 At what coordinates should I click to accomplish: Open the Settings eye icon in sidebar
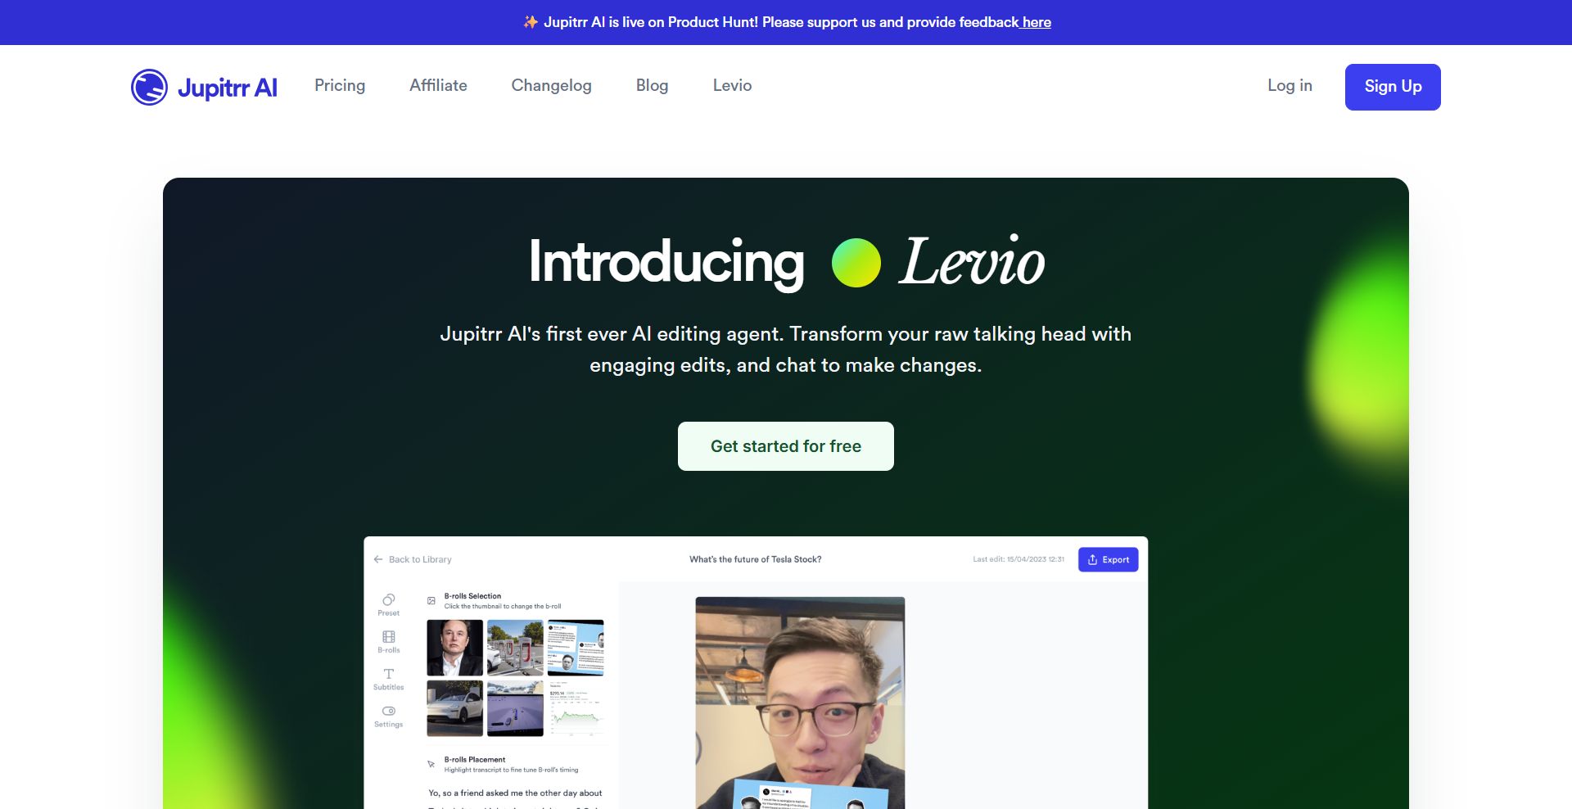389,711
